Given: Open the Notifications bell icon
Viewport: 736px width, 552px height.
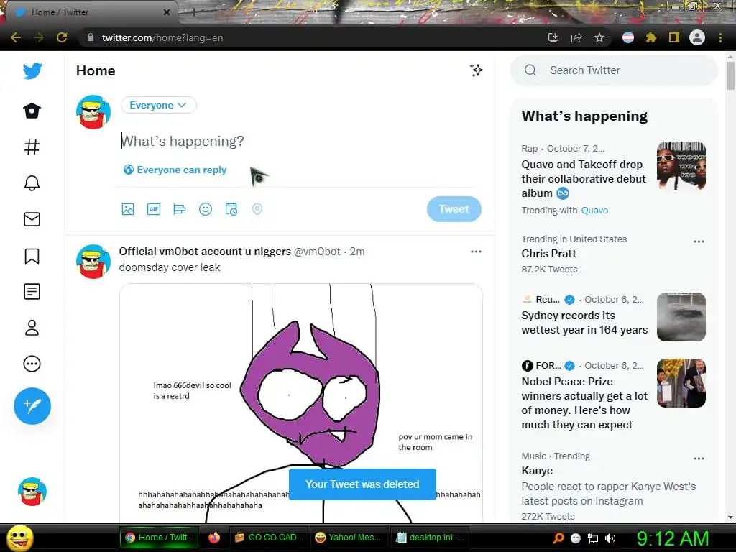Looking at the screenshot, I should point(32,183).
